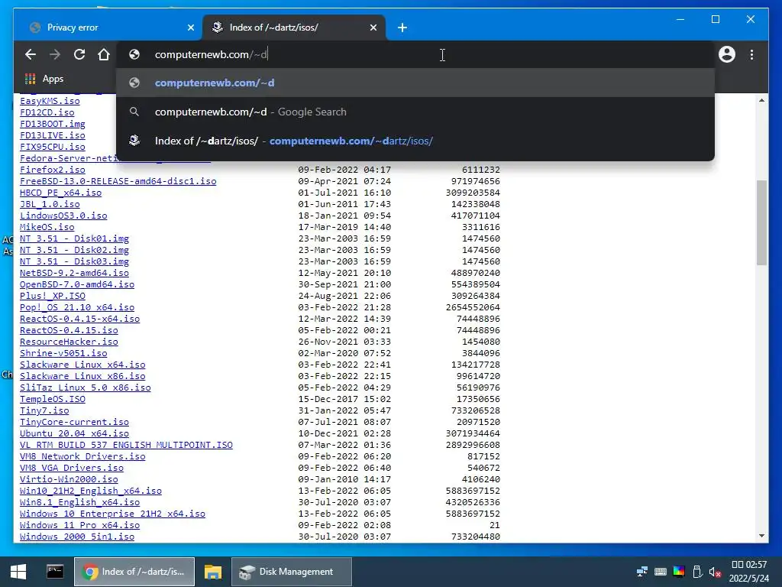
Task: Open the NT 3.51 - Disk02.img link
Action: (74, 250)
